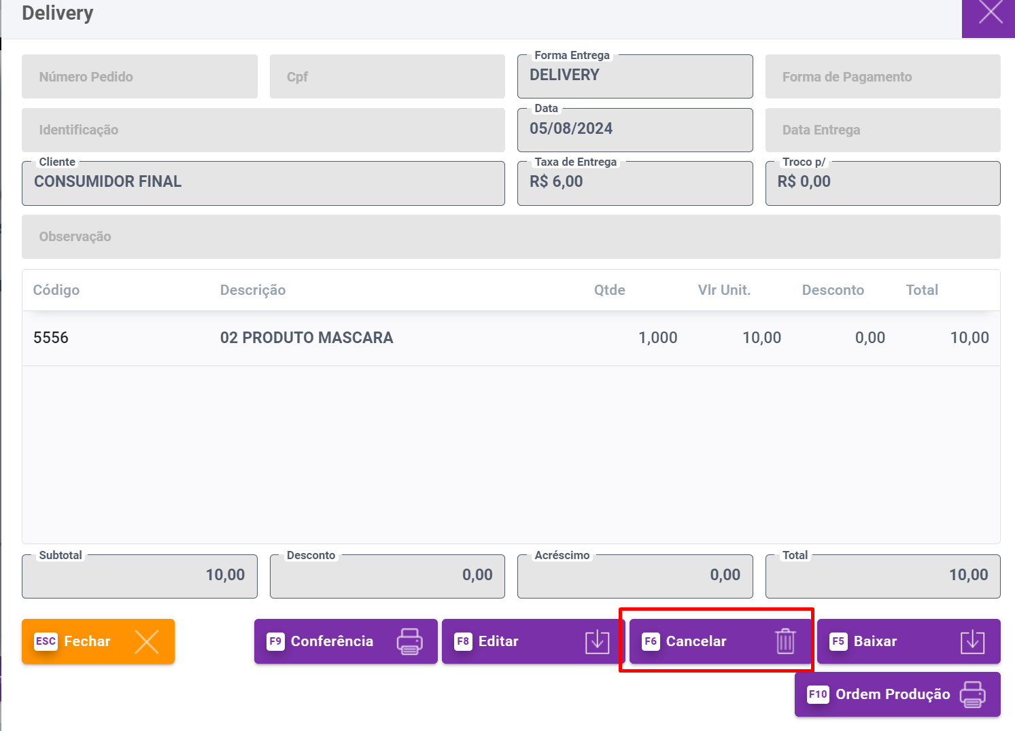Click the Descrição column header
The image size is (1015, 731).
click(x=253, y=290)
